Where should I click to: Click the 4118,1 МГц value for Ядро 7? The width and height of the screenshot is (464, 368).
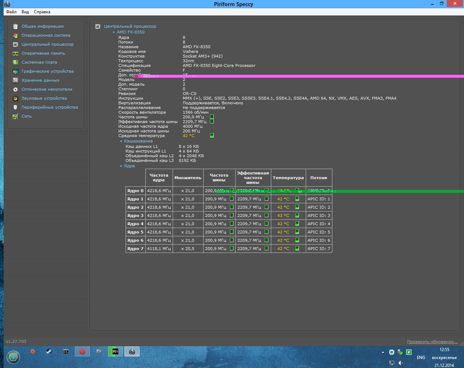(159, 249)
